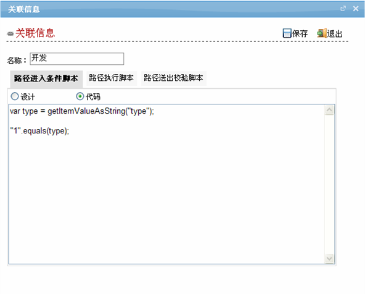
Task: Click the code line with getItemValueAsString
Action: point(82,111)
